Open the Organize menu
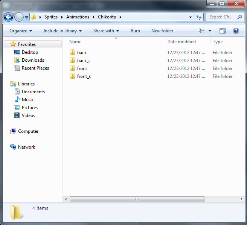This screenshot has width=247, height=225. (x=21, y=31)
